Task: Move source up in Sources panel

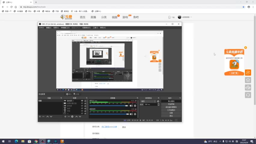Action: [x=76, y=116]
